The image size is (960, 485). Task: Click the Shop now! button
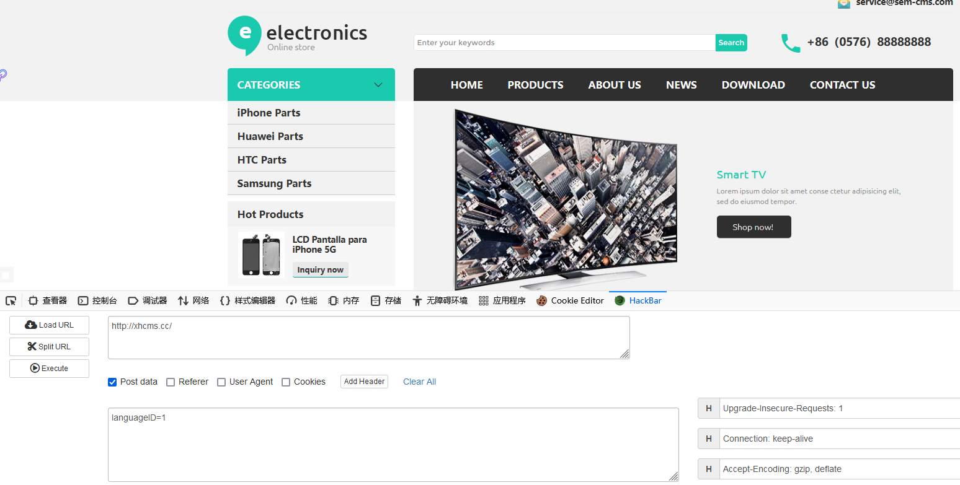coord(753,227)
